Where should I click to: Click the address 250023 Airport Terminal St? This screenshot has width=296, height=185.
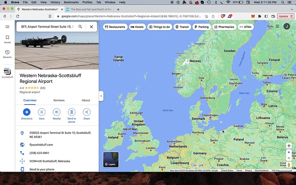pyautogui.click(x=60, y=135)
